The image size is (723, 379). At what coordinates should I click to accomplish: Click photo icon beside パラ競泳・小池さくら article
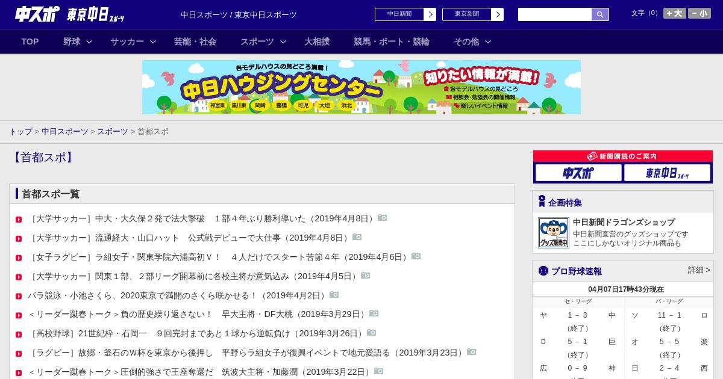(334, 295)
